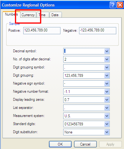Click the 'Negative:' label in Sample
This screenshot has width=124, height=149.
[x=70, y=30]
